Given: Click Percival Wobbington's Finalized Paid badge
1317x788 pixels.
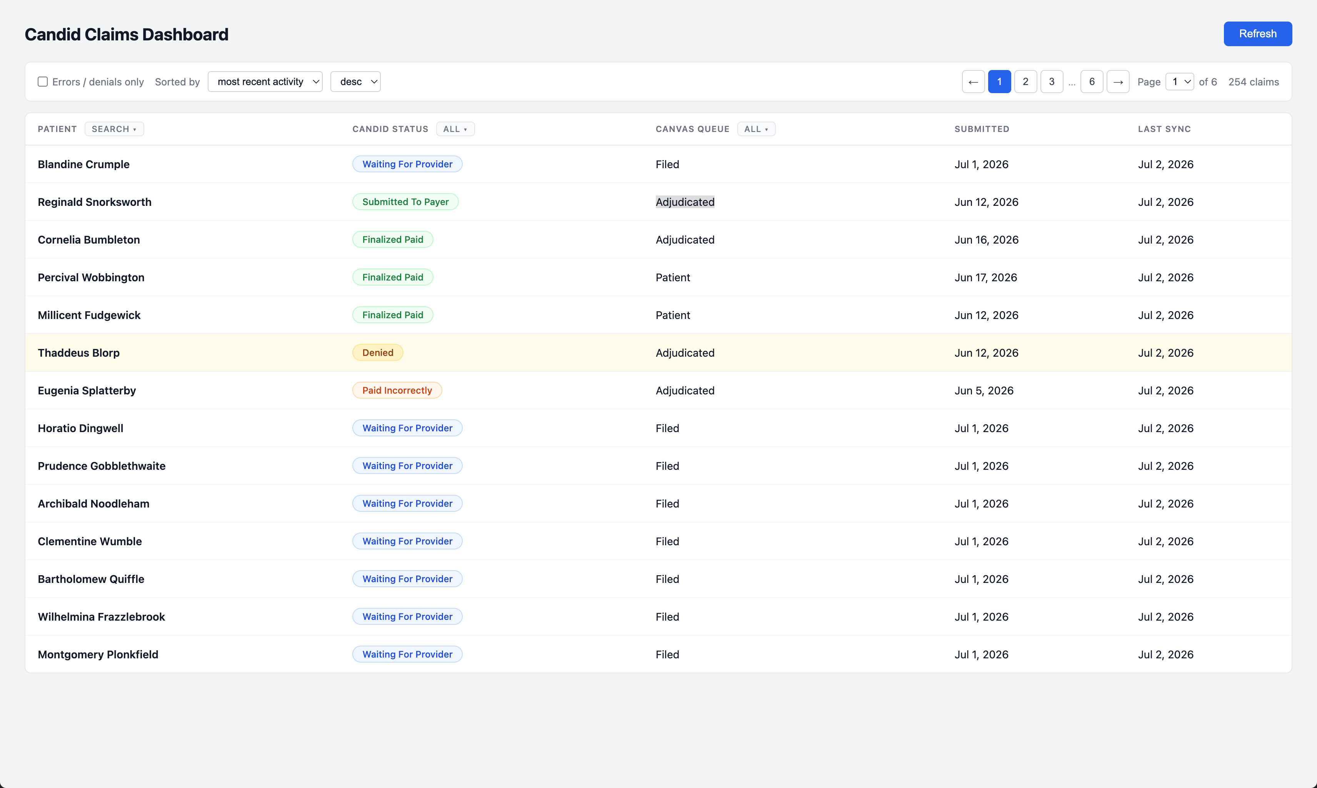Looking at the screenshot, I should (x=392, y=277).
